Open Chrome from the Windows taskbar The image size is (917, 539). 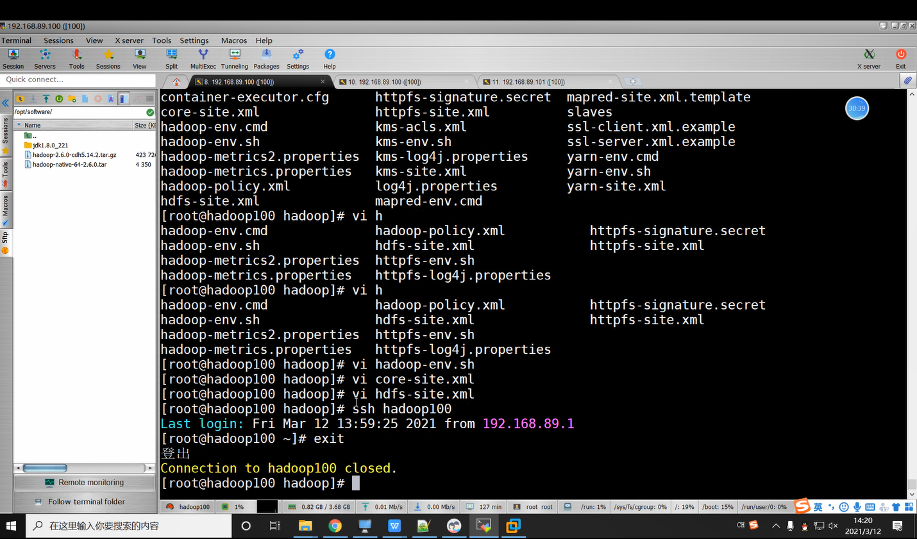(335, 526)
